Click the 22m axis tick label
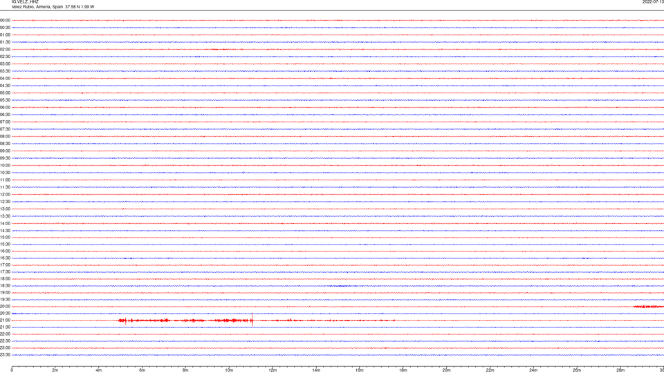 tap(490, 370)
